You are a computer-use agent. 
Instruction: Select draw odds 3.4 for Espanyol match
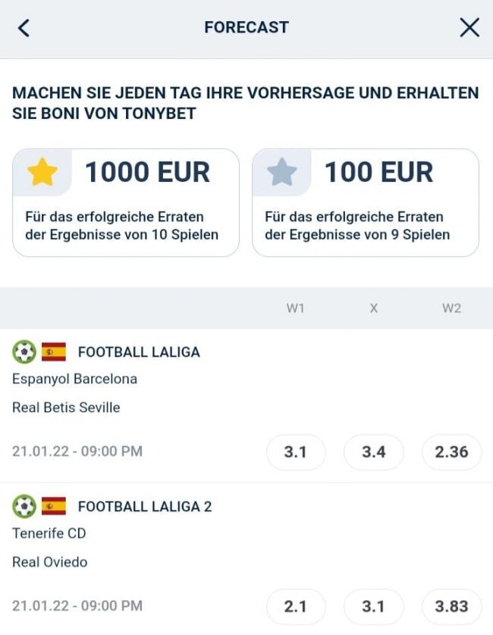point(373,452)
